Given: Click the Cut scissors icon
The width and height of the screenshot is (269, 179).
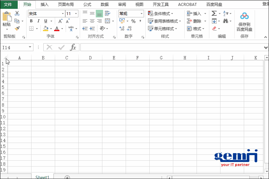Looking at the screenshot, I should [x=17, y=13].
